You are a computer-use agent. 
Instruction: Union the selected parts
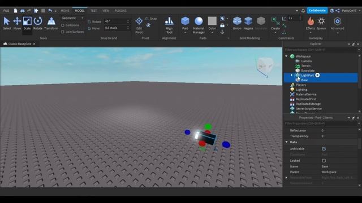pyautogui.click(x=237, y=23)
